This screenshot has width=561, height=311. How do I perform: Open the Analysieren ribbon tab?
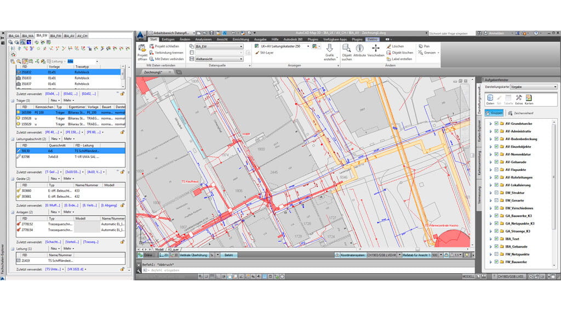(x=203, y=39)
